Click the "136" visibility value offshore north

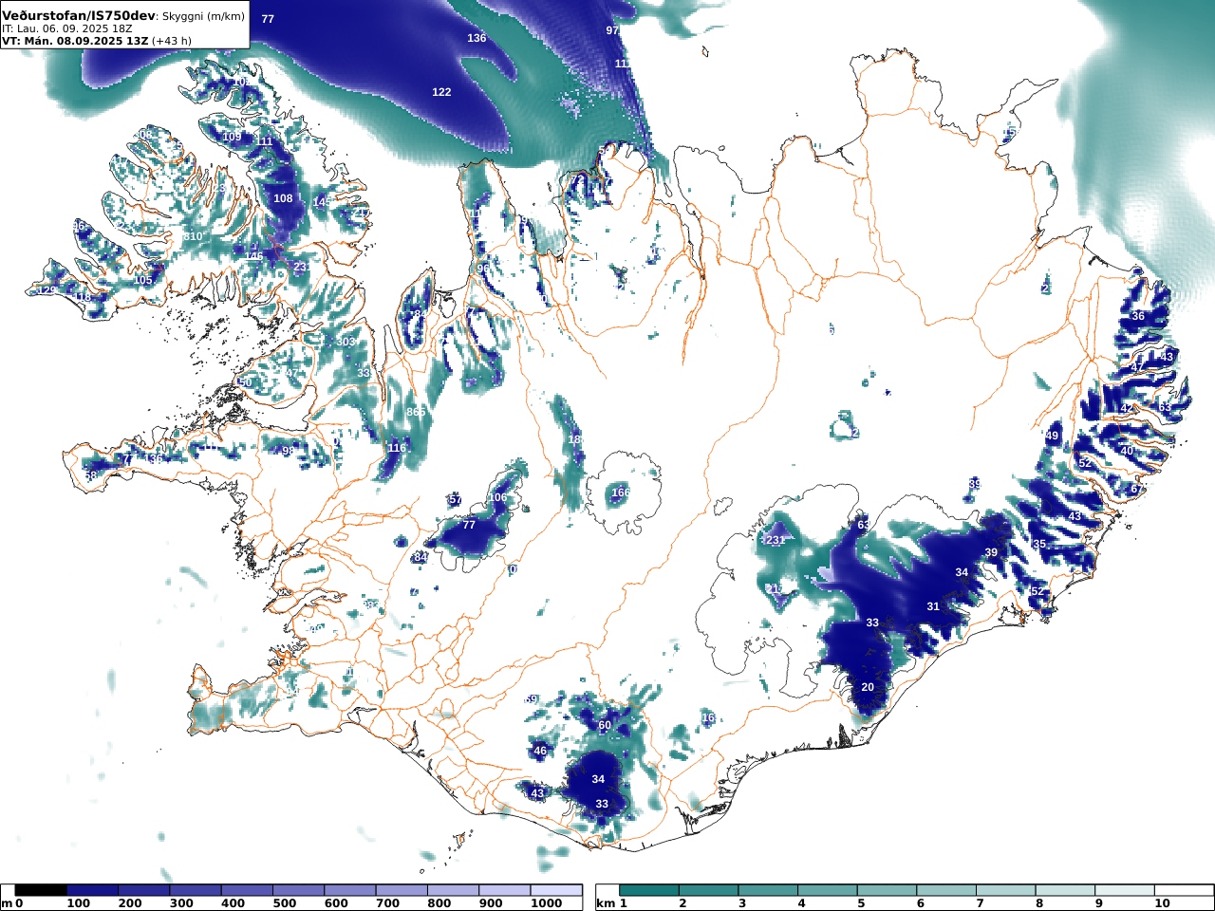click(477, 38)
